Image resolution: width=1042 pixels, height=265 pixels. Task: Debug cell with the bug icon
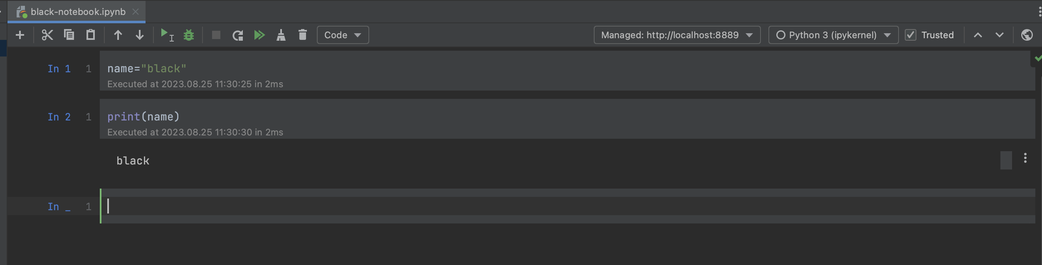coord(189,35)
